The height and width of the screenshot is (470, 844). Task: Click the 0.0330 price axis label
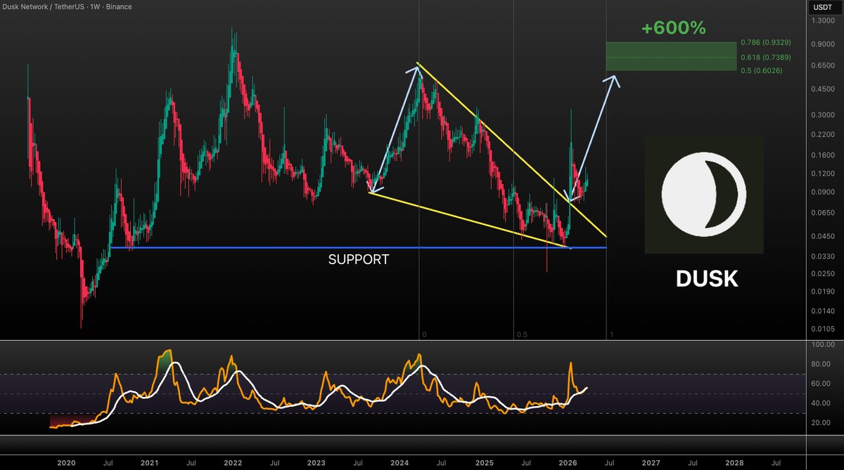pos(824,256)
